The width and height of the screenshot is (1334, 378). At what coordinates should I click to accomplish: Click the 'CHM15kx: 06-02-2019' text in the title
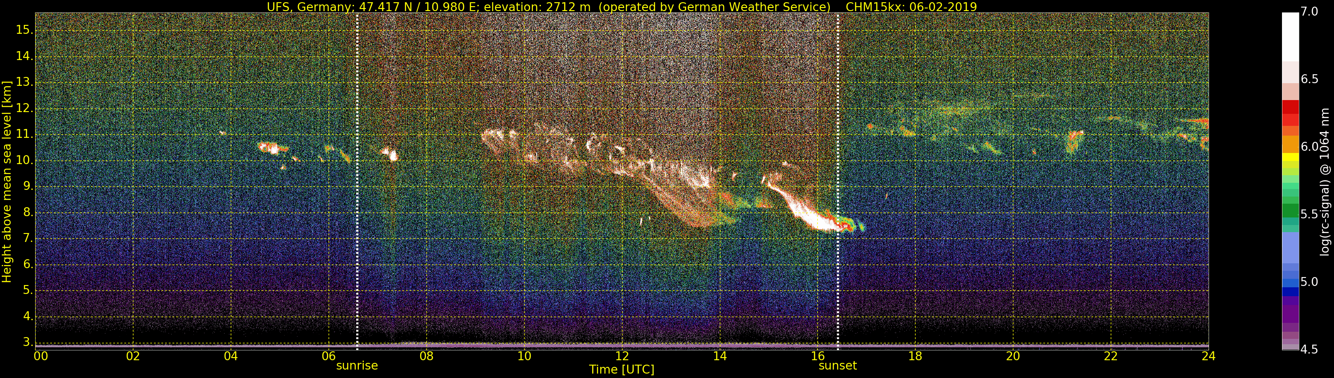coord(911,7)
